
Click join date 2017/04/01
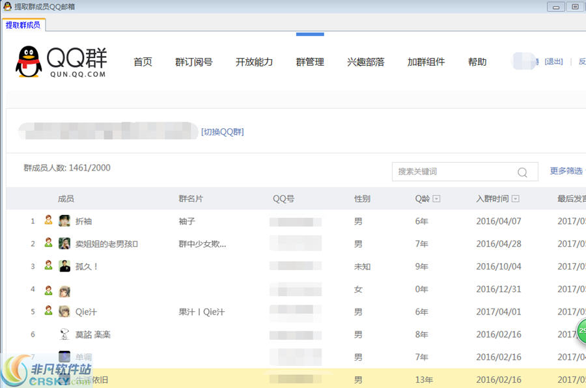[499, 312]
